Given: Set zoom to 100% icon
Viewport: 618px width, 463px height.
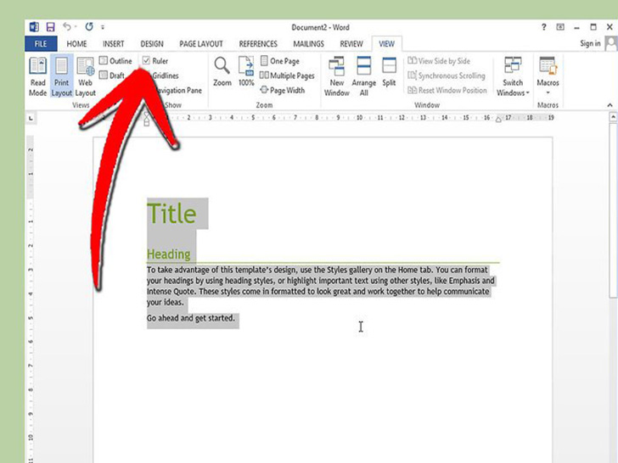Looking at the screenshot, I should (x=246, y=71).
